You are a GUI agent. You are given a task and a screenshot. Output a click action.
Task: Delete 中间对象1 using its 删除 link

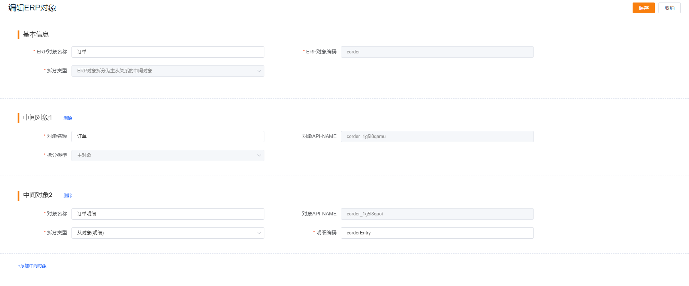pyautogui.click(x=68, y=118)
